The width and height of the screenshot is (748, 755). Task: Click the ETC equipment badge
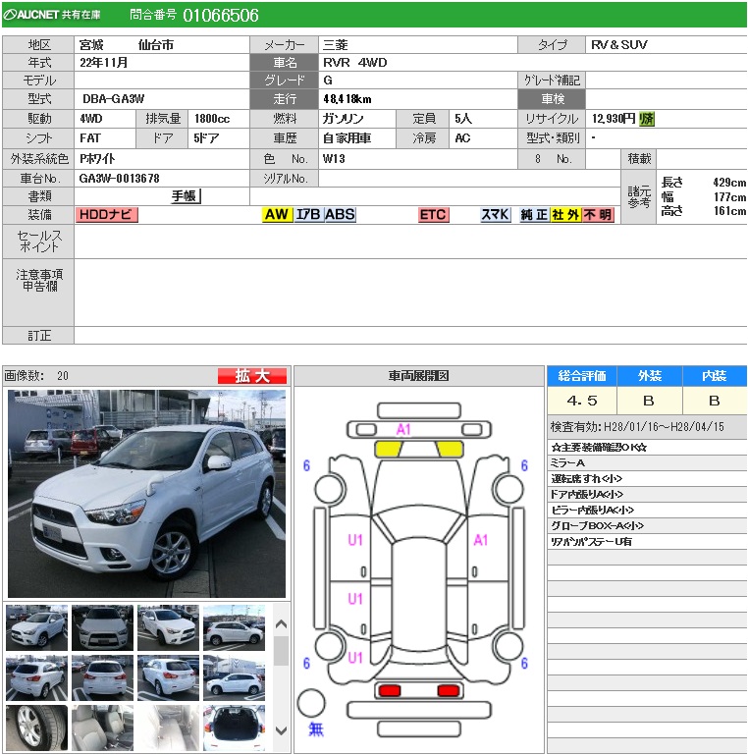tap(433, 215)
